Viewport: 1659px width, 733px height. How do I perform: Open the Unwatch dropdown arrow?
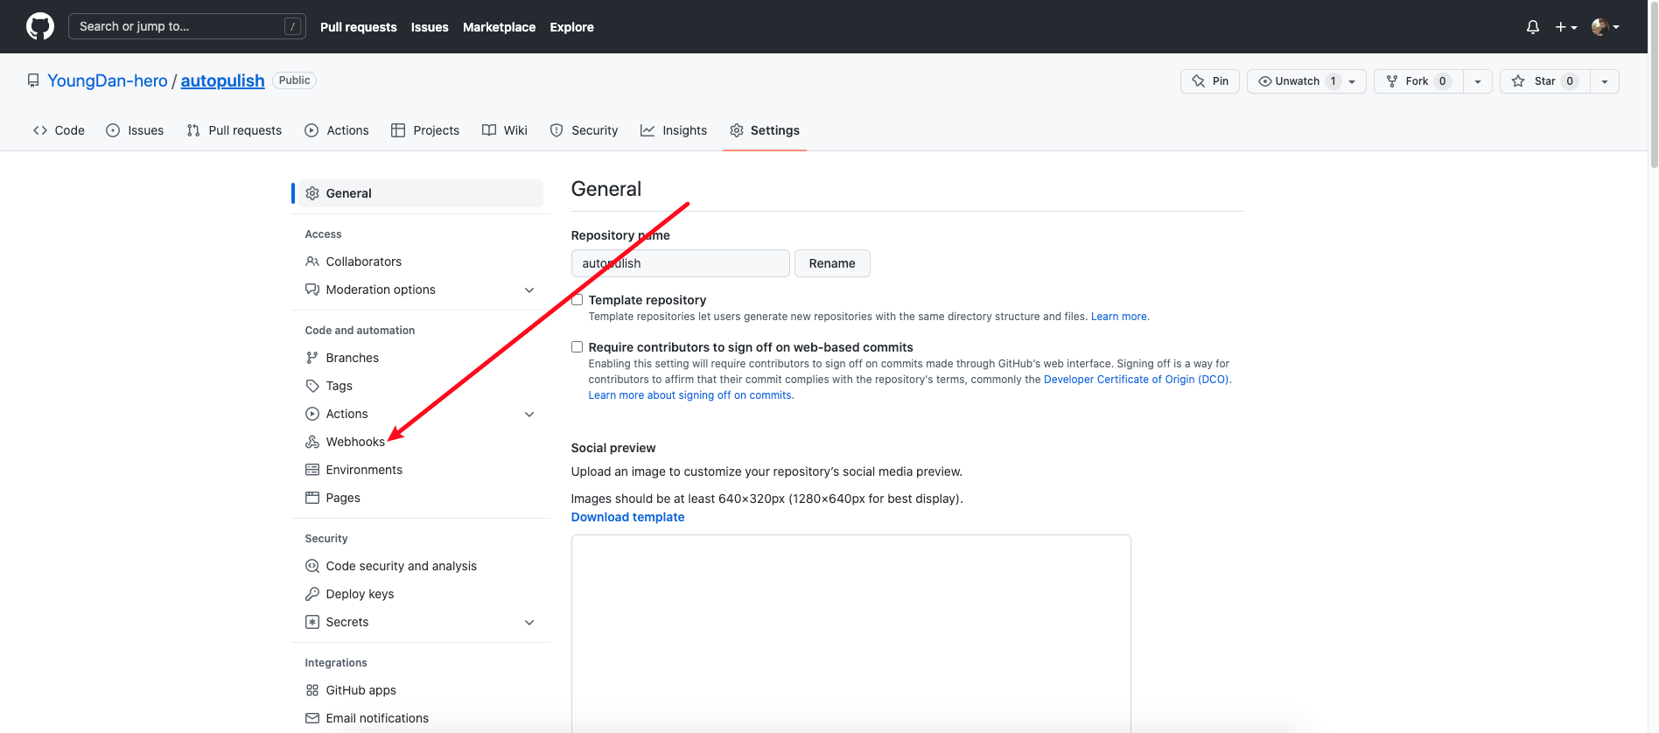(1352, 81)
